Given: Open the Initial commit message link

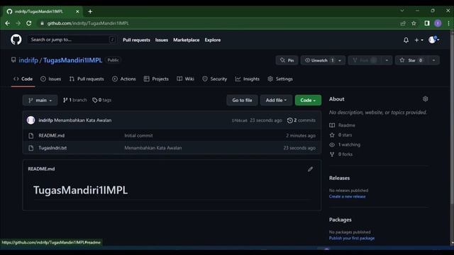Looking at the screenshot, I should (138, 135).
